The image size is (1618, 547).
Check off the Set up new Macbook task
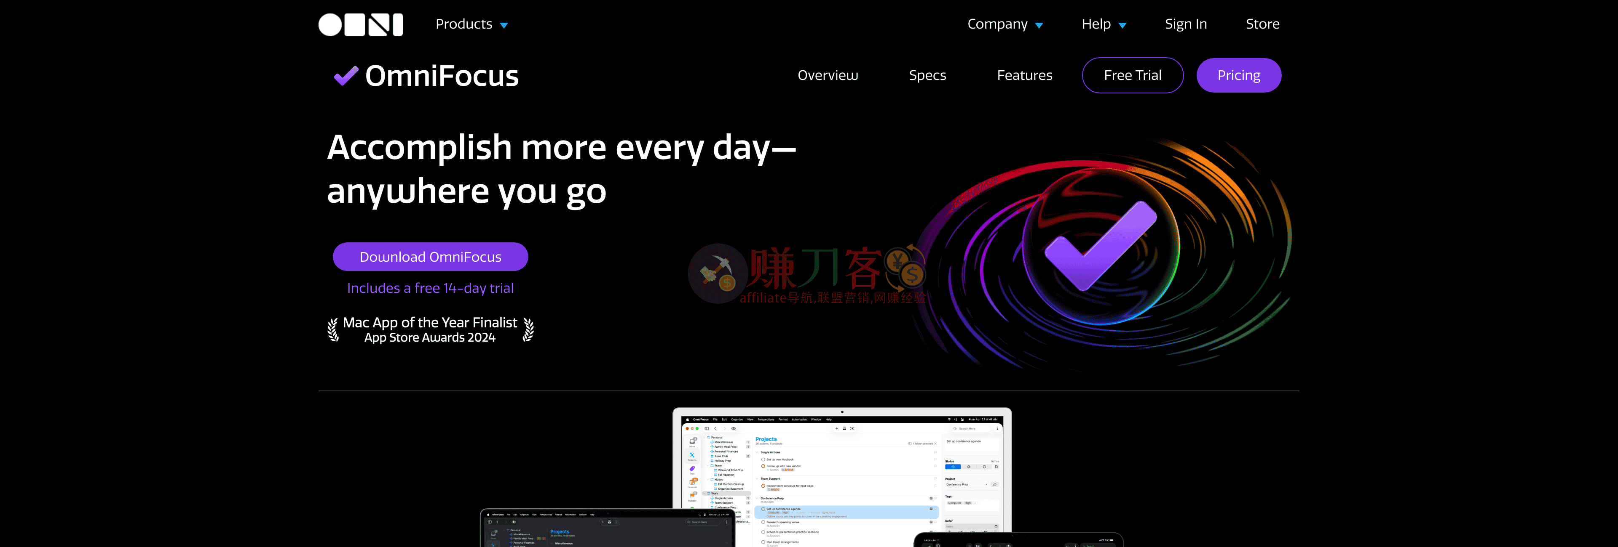(763, 460)
